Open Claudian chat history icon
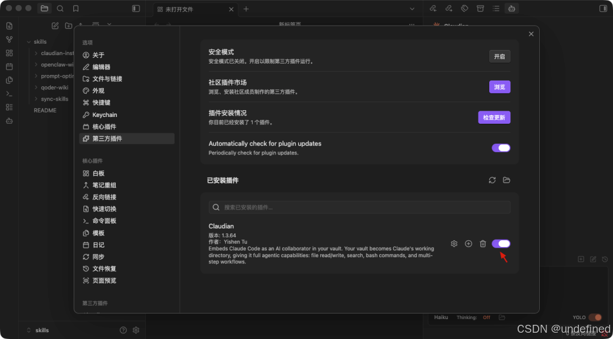The image size is (613, 339). click(605, 259)
